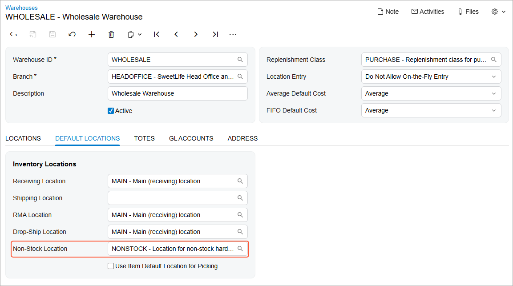Click the back arrow toolbar icon
513x286 pixels.
point(13,34)
